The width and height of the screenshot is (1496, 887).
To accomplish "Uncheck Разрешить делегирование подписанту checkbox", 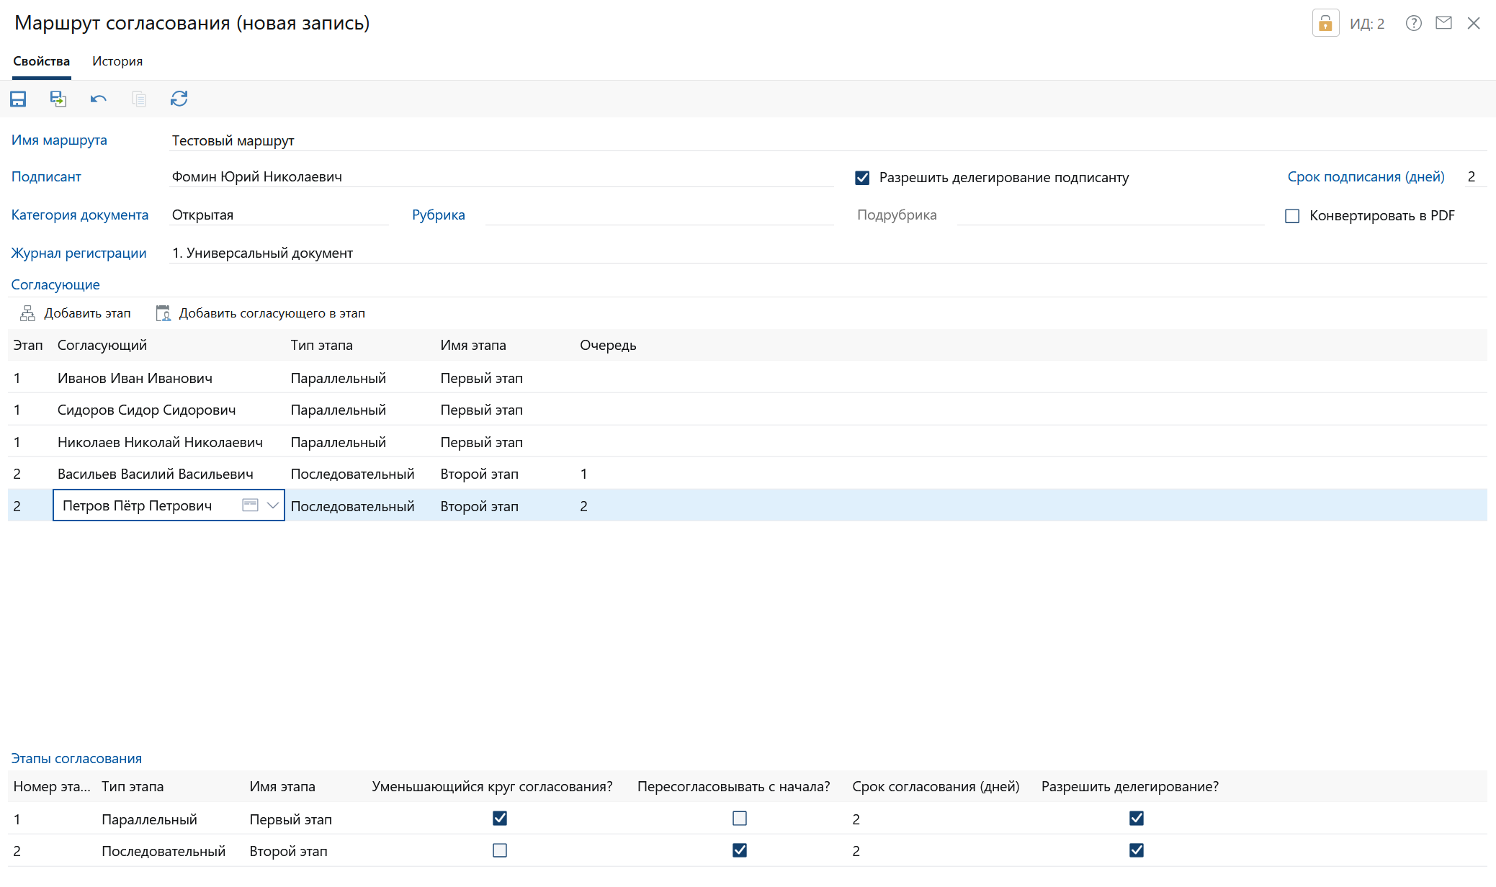I will pyautogui.click(x=862, y=178).
